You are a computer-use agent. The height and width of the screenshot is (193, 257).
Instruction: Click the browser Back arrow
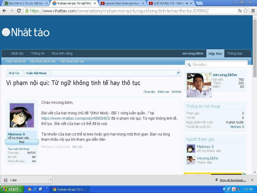pos(5,11)
